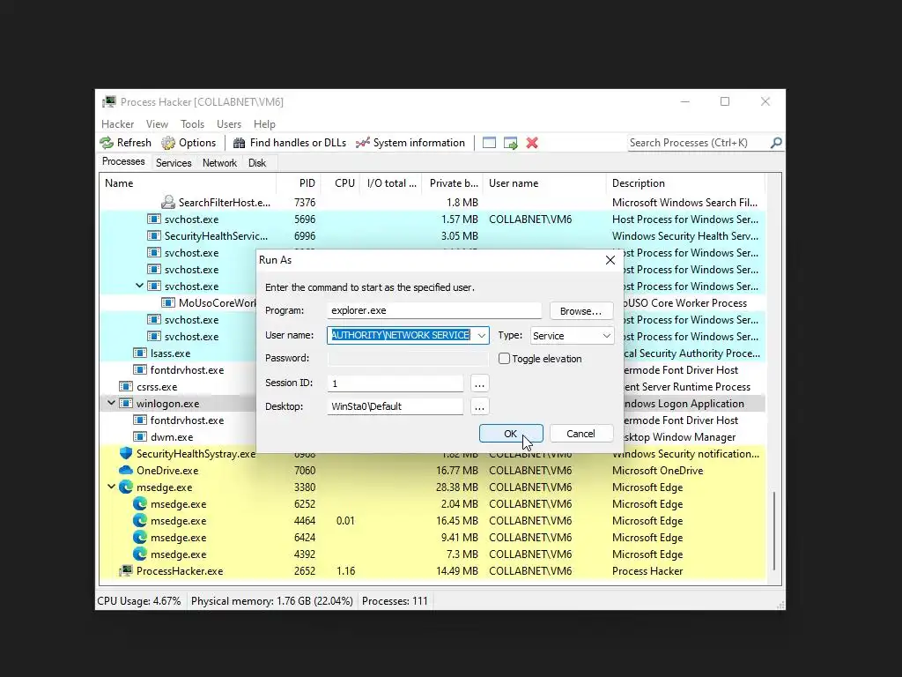Click the Session ID input field

click(396, 383)
